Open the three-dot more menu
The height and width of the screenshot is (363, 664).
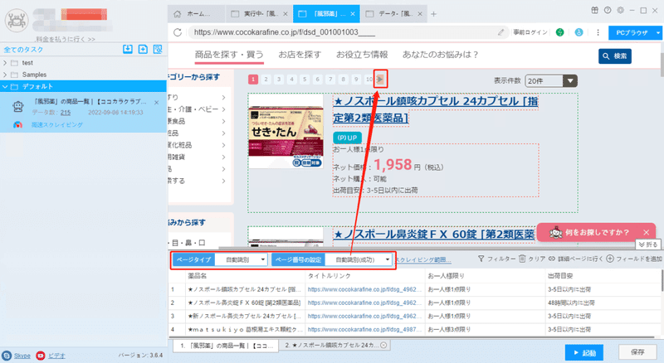[598, 32]
